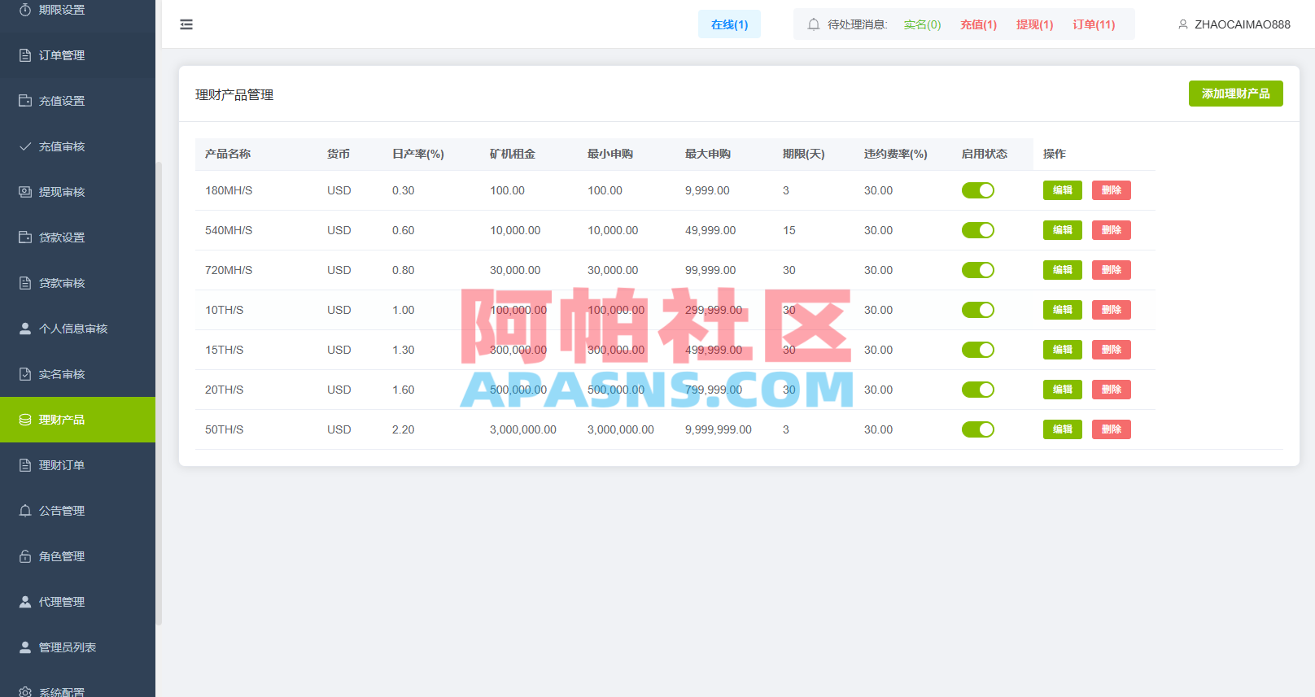This screenshot has width=1315, height=697.
Task: Click the gear icon next to 系统配置
Action: pyautogui.click(x=25, y=692)
